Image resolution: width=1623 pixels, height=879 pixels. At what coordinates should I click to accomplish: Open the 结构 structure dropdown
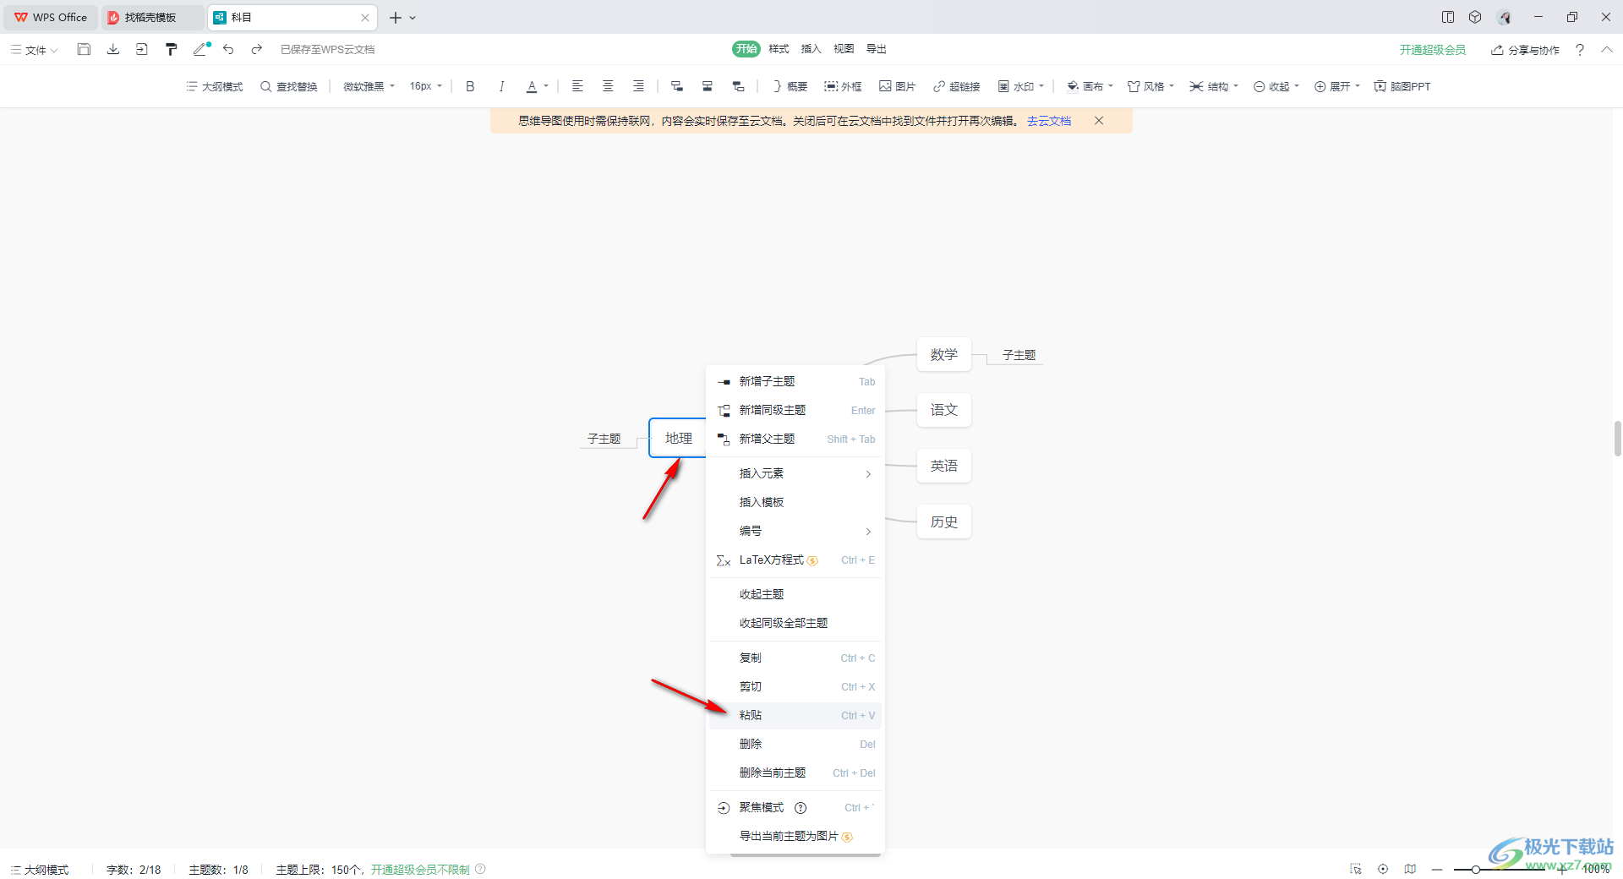1214,86
